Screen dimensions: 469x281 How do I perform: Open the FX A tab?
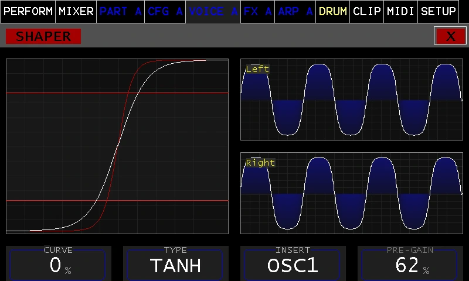coord(257,12)
